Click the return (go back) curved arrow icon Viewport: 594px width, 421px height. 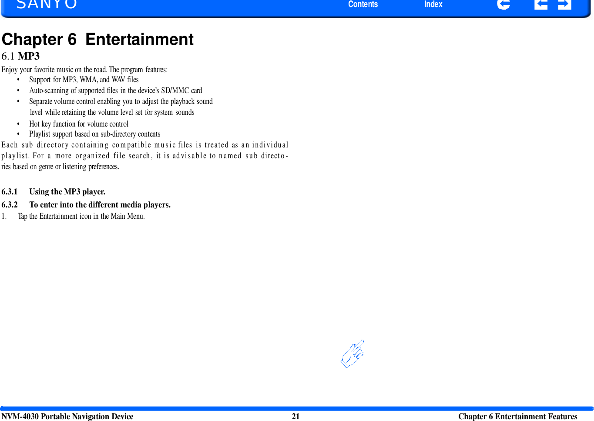click(503, 4)
